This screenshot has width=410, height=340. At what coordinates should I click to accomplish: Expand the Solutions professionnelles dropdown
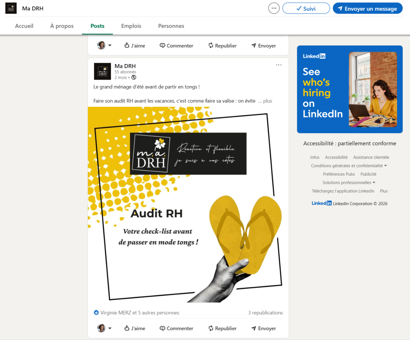tap(349, 183)
